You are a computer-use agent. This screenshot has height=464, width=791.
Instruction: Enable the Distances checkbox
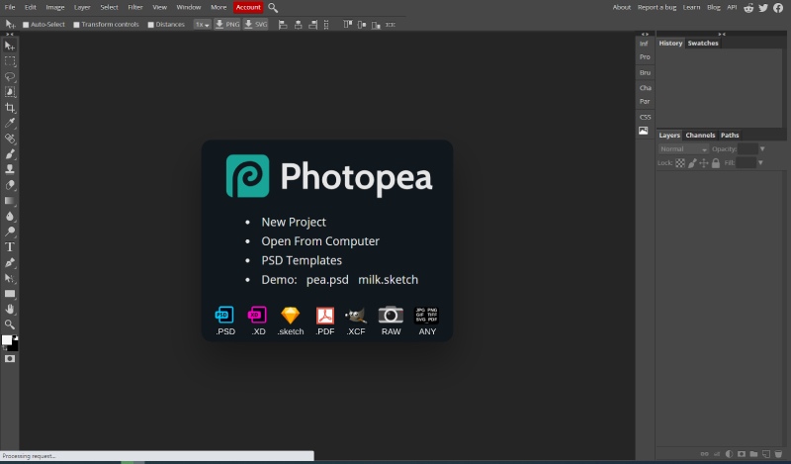coord(151,25)
